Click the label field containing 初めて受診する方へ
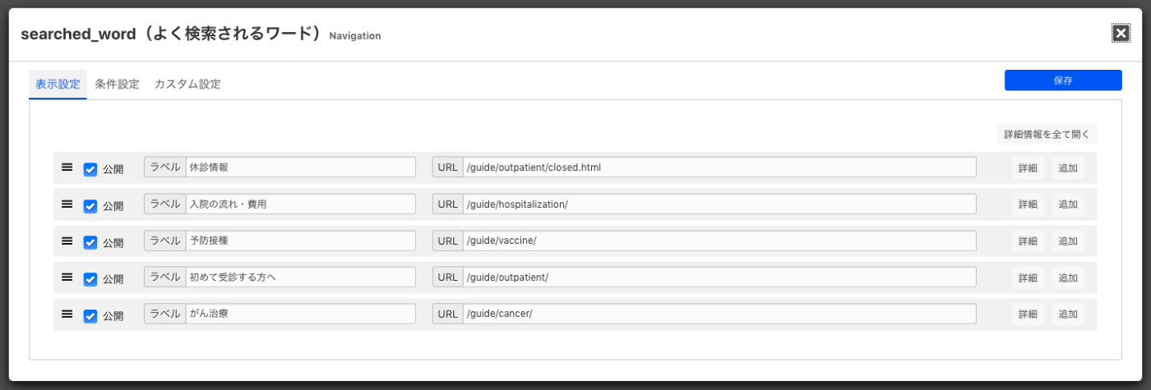 pyautogui.click(x=300, y=278)
